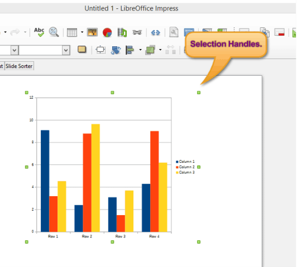Click the hyperlink chain icon
The image size is (297, 267).
pyautogui.click(x=137, y=32)
